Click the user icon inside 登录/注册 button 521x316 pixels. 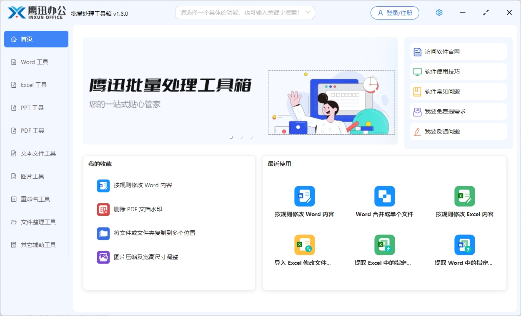pos(380,13)
